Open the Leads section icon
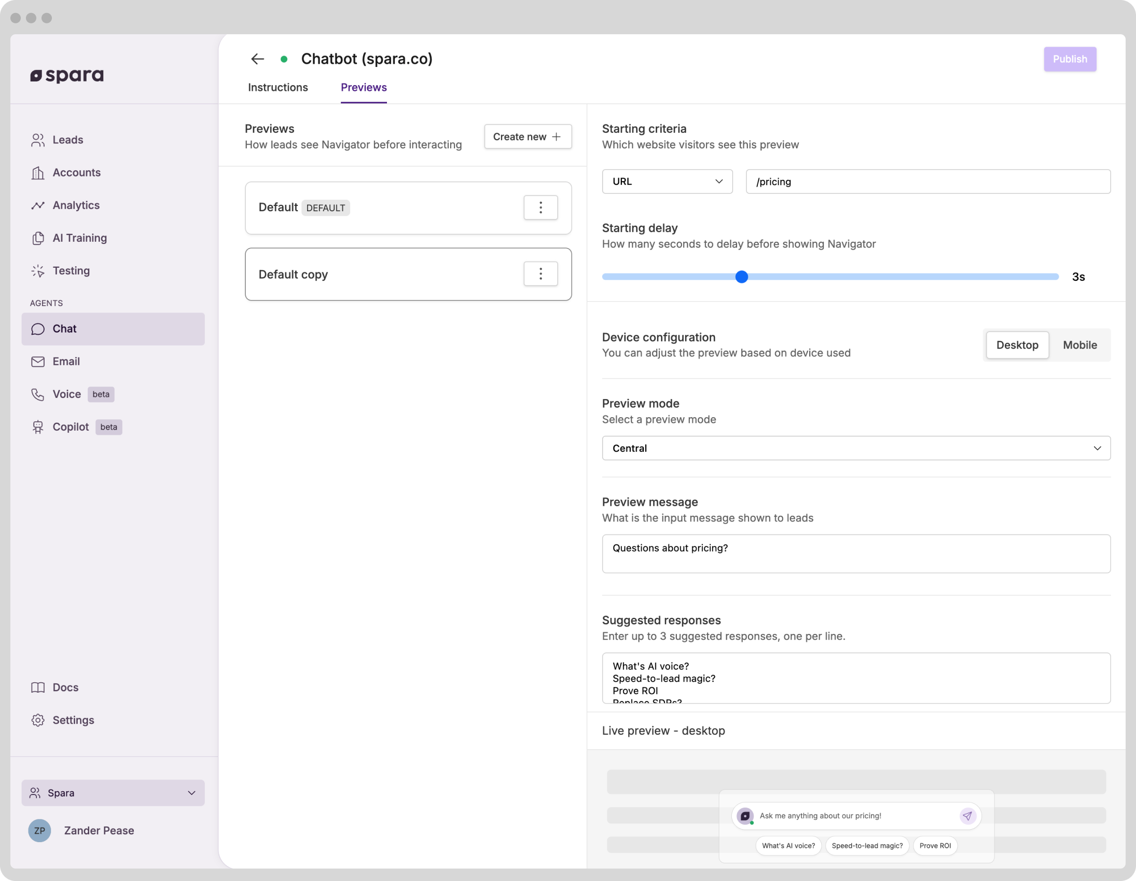The image size is (1136, 881). [38, 140]
